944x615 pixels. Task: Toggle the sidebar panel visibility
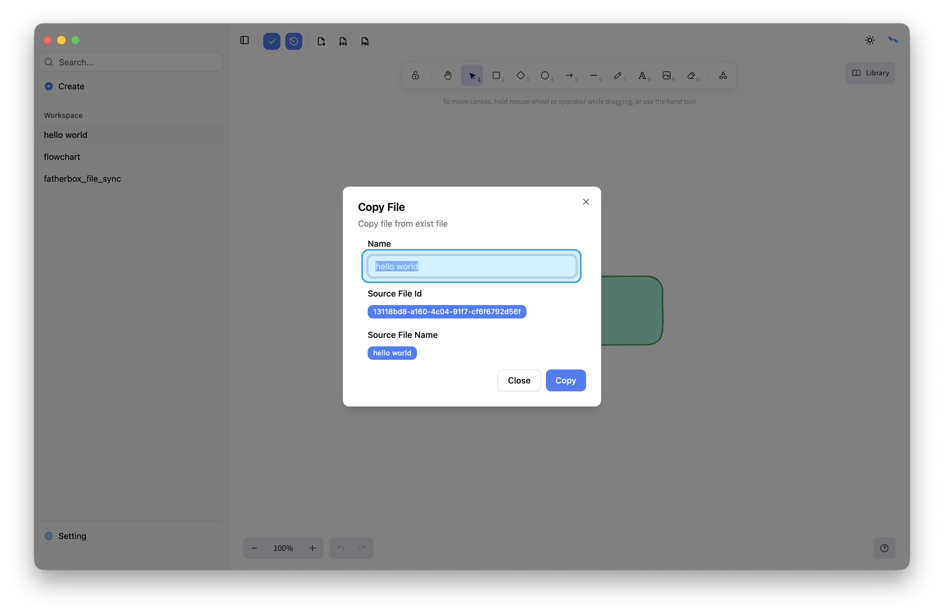[244, 40]
